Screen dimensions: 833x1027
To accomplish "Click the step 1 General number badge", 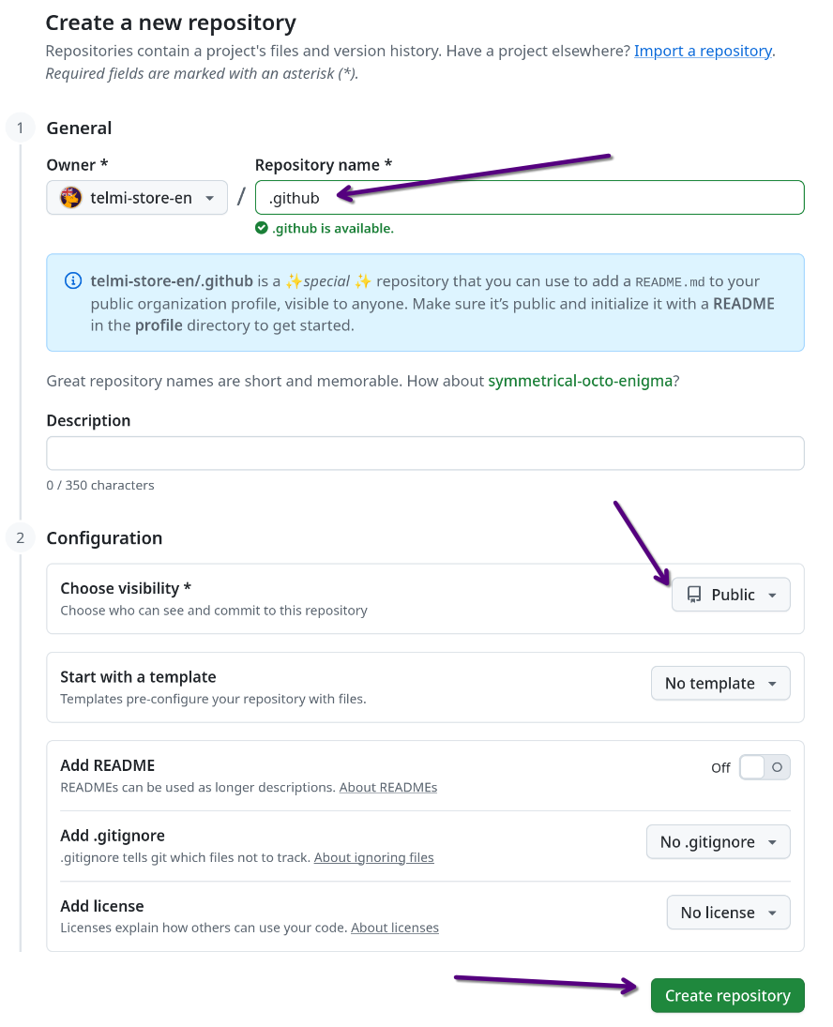I will coord(20,128).
